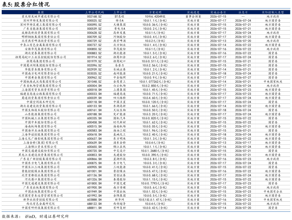
Task: Select stock code 600515.SH
Action: [94, 126]
